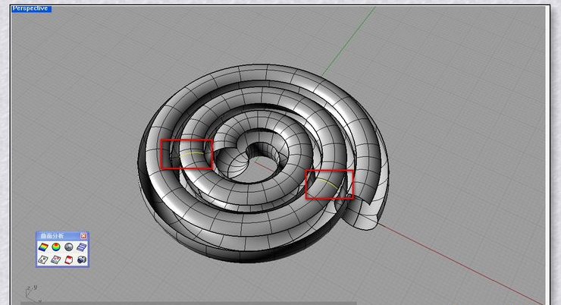Click the camera icon in 曲面分析 toolbar
Screen dimensions: 561x305
(x=81, y=259)
